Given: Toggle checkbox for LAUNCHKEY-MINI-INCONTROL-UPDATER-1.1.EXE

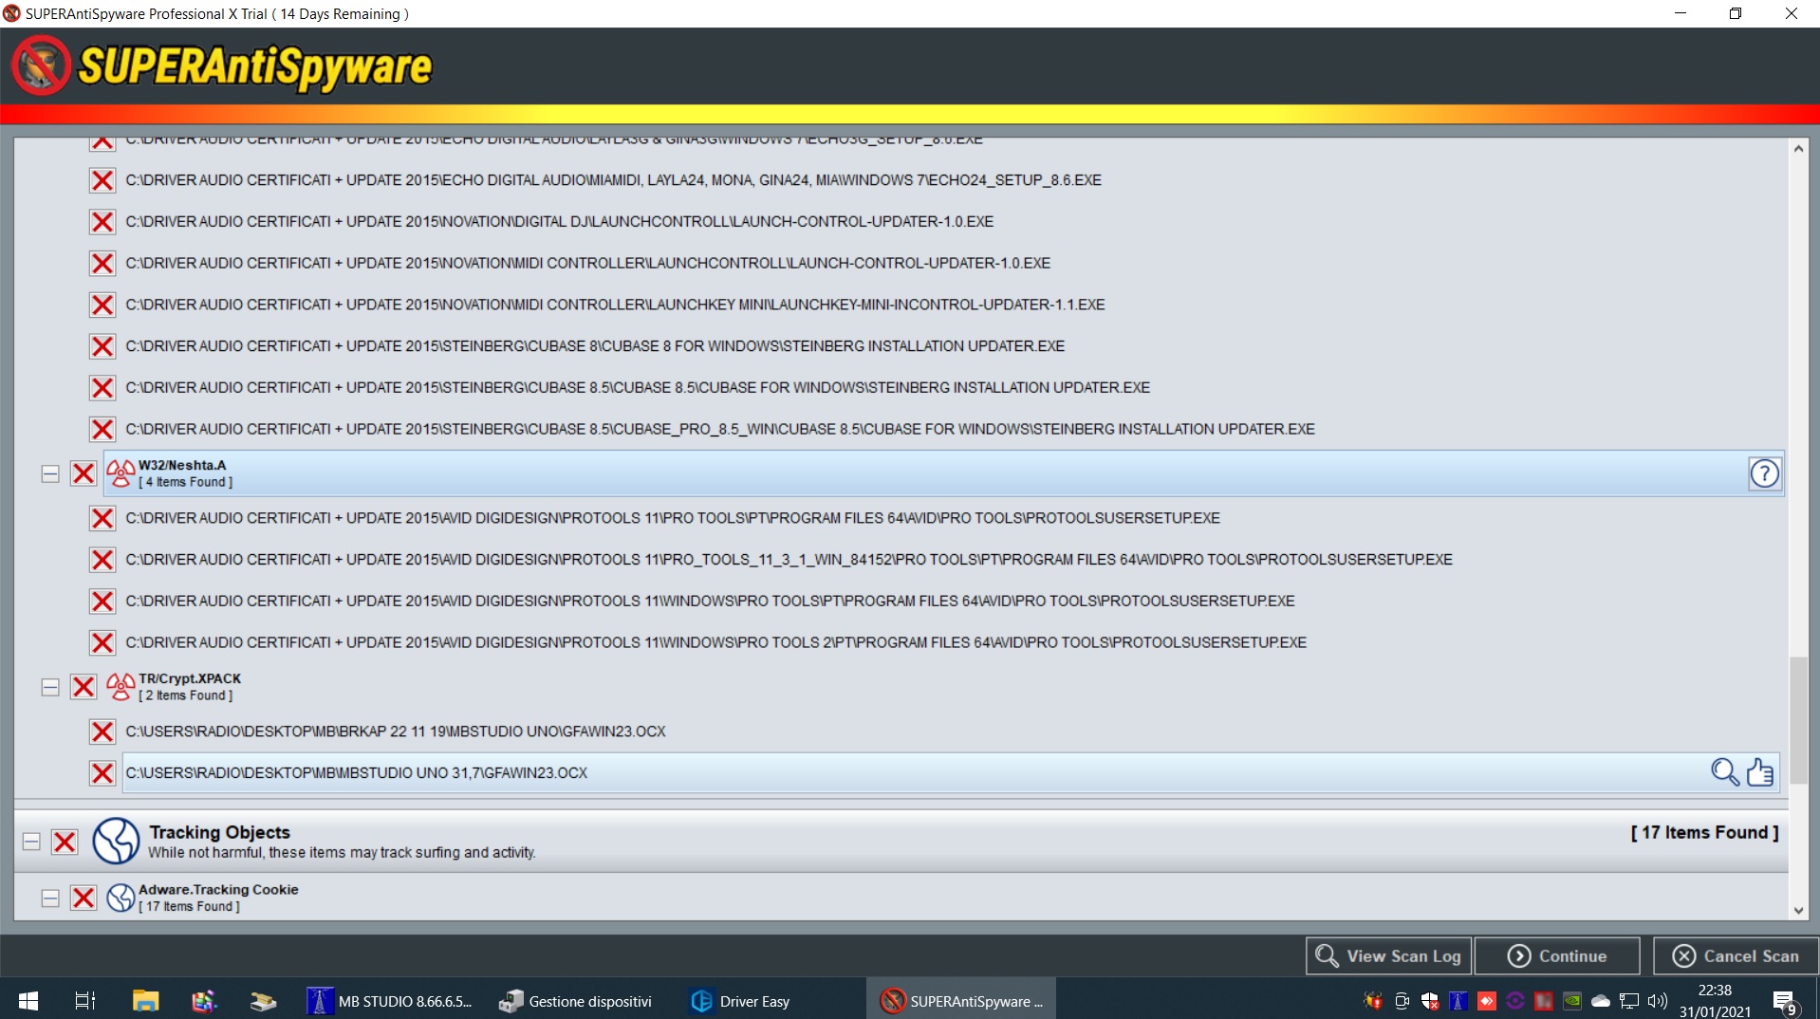Looking at the screenshot, I should (x=102, y=305).
